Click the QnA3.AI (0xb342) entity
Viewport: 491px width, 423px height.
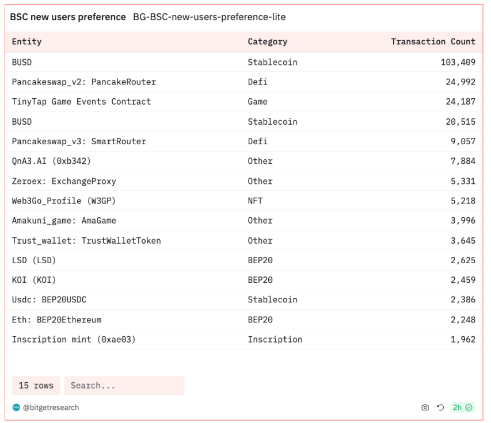(51, 161)
